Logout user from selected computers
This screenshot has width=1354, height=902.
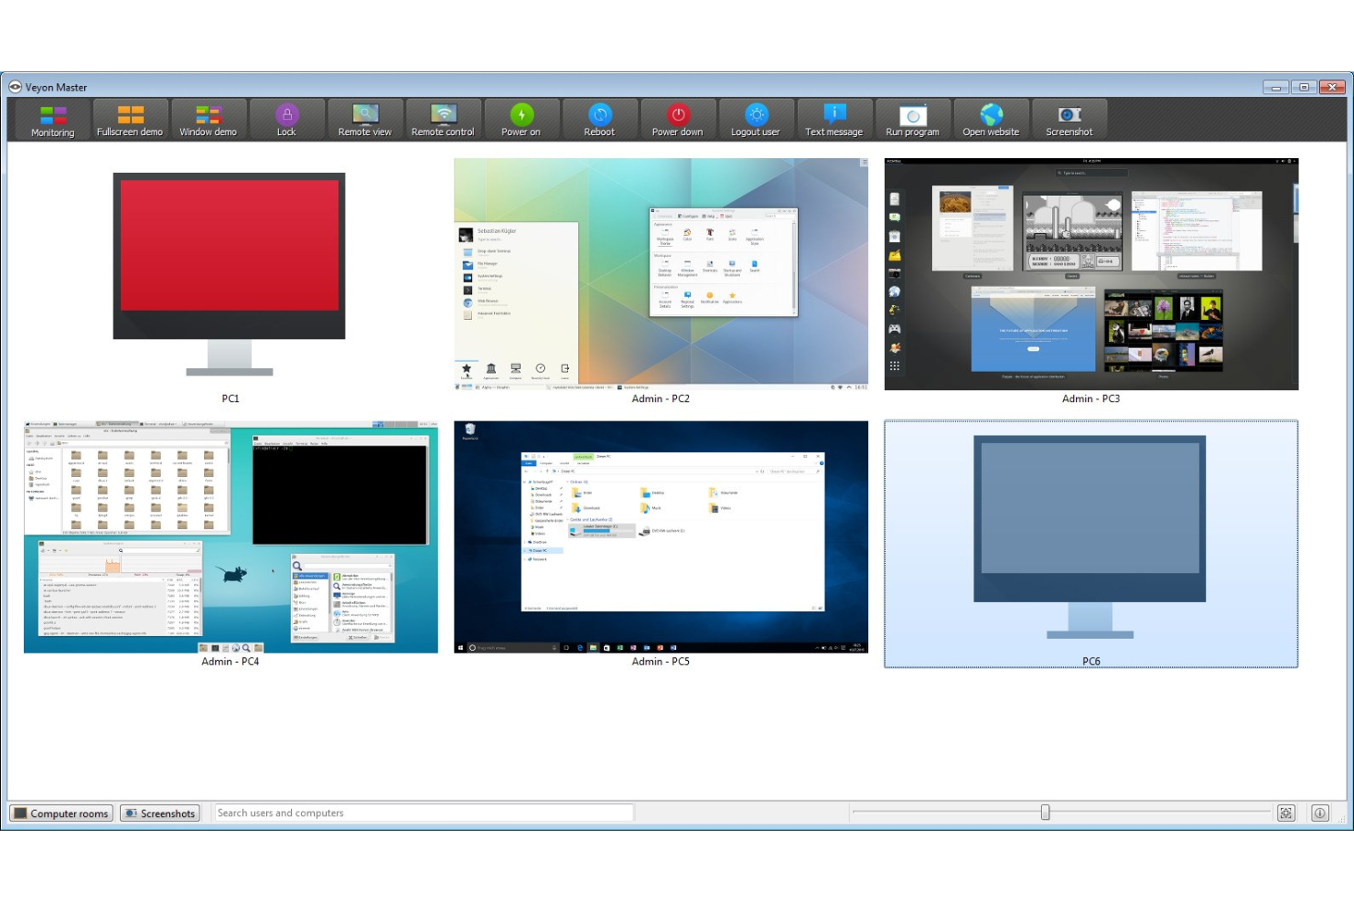(756, 119)
